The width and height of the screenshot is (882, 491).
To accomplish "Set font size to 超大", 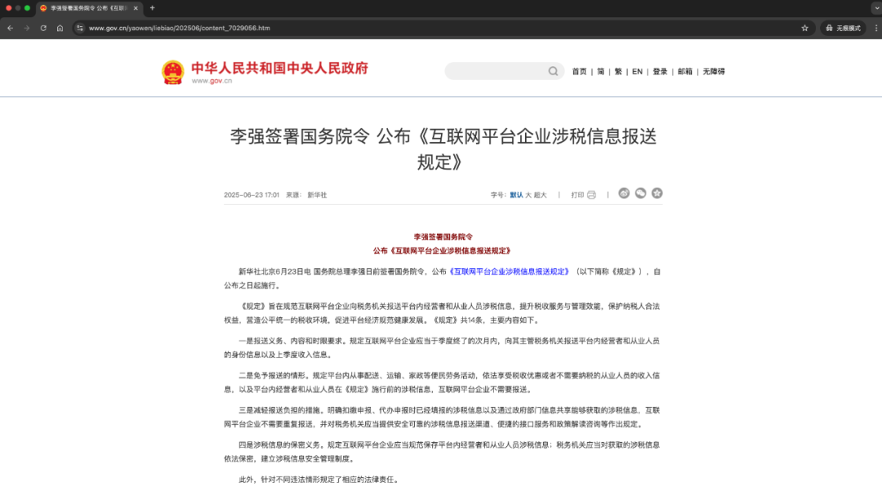I will pyautogui.click(x=540, y=195).
